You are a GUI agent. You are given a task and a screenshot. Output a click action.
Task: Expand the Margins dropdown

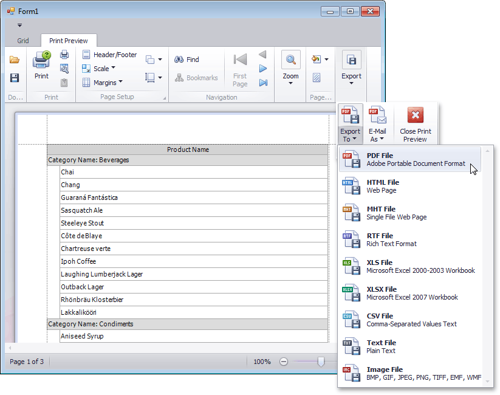[x=106, y=82]
